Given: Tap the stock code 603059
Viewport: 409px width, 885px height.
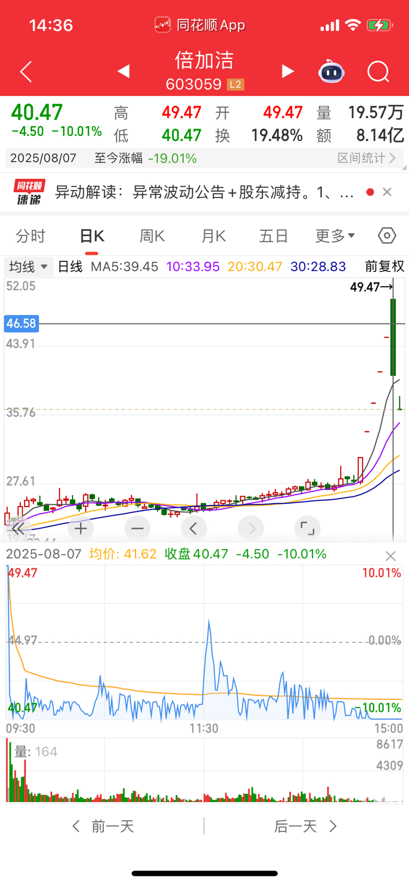Looking at the screenshot, I should (x=193, y=84).
